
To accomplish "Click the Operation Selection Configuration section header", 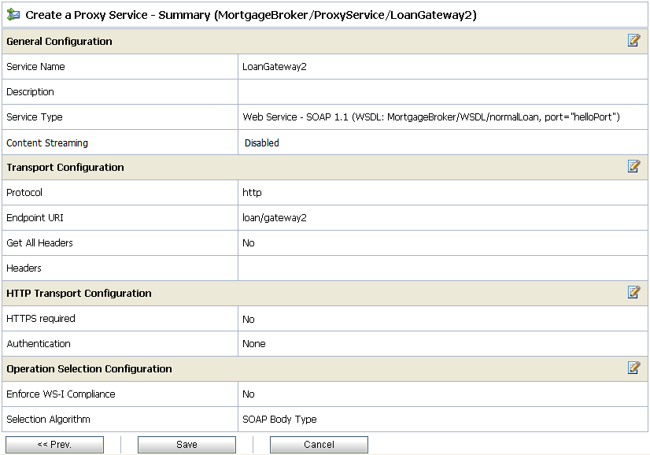I will 89,368.
